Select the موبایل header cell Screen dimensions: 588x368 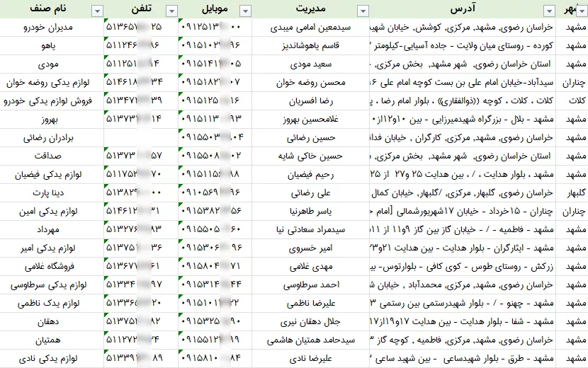pyautogui.click(x=215, y=9)
